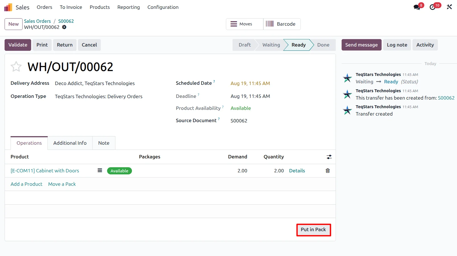This screenshot has width=457, height=256.
Task: Click Put in Pack button
Action: (313, 229)
